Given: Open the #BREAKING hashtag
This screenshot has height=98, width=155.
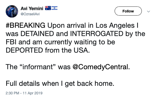Looking at the screenshot, I should coord(26,25).
